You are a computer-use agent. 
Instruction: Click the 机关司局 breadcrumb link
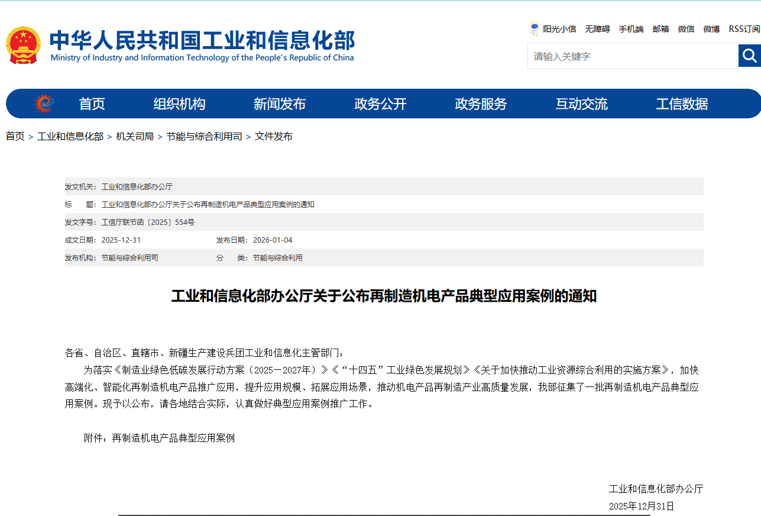(x=135, y=137)
